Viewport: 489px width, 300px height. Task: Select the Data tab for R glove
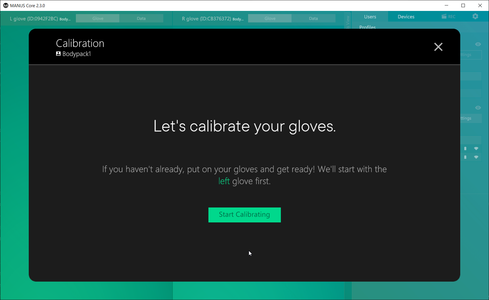point(313,18)
